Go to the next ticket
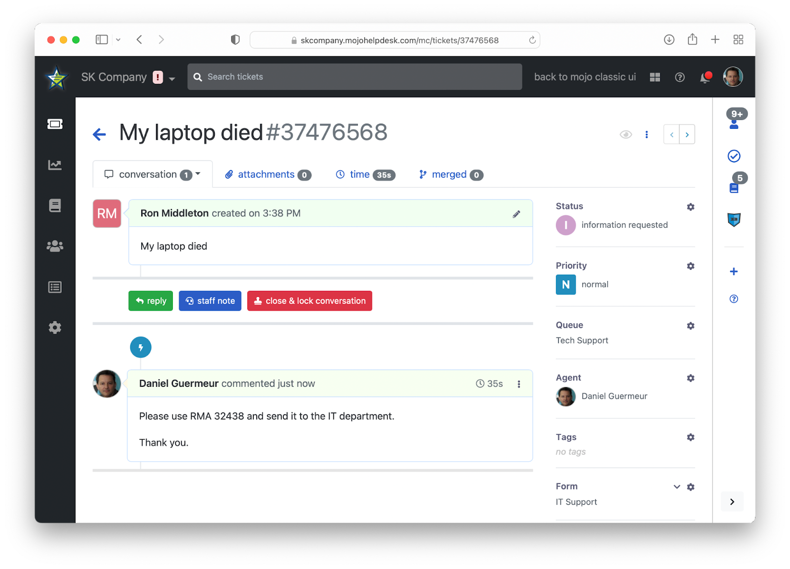The width and height of the screenshot is (790, 569). click(x=687, y=134)
